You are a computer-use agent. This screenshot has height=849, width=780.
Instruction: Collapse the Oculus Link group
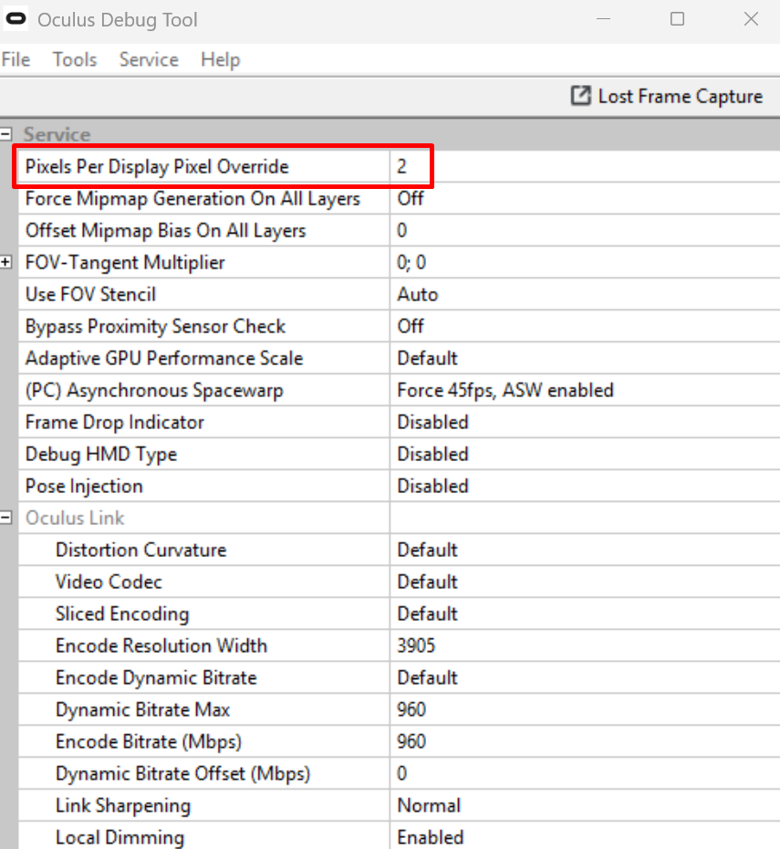pos(5,518)
